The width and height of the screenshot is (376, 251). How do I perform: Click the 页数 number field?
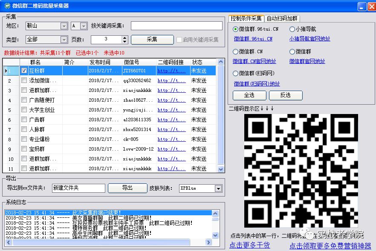[106, 40]
